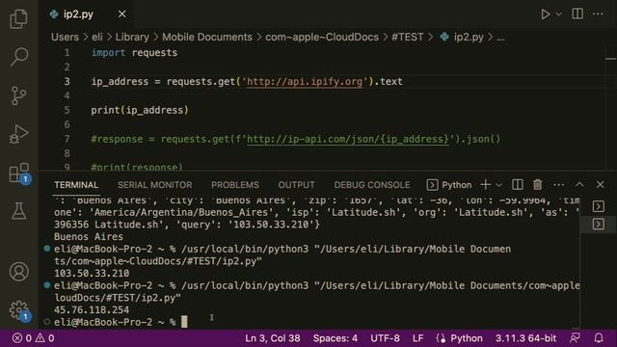Open terminal panel More Actions ellipsis
This screenshot has height=347, width=617.
[558, 185]
